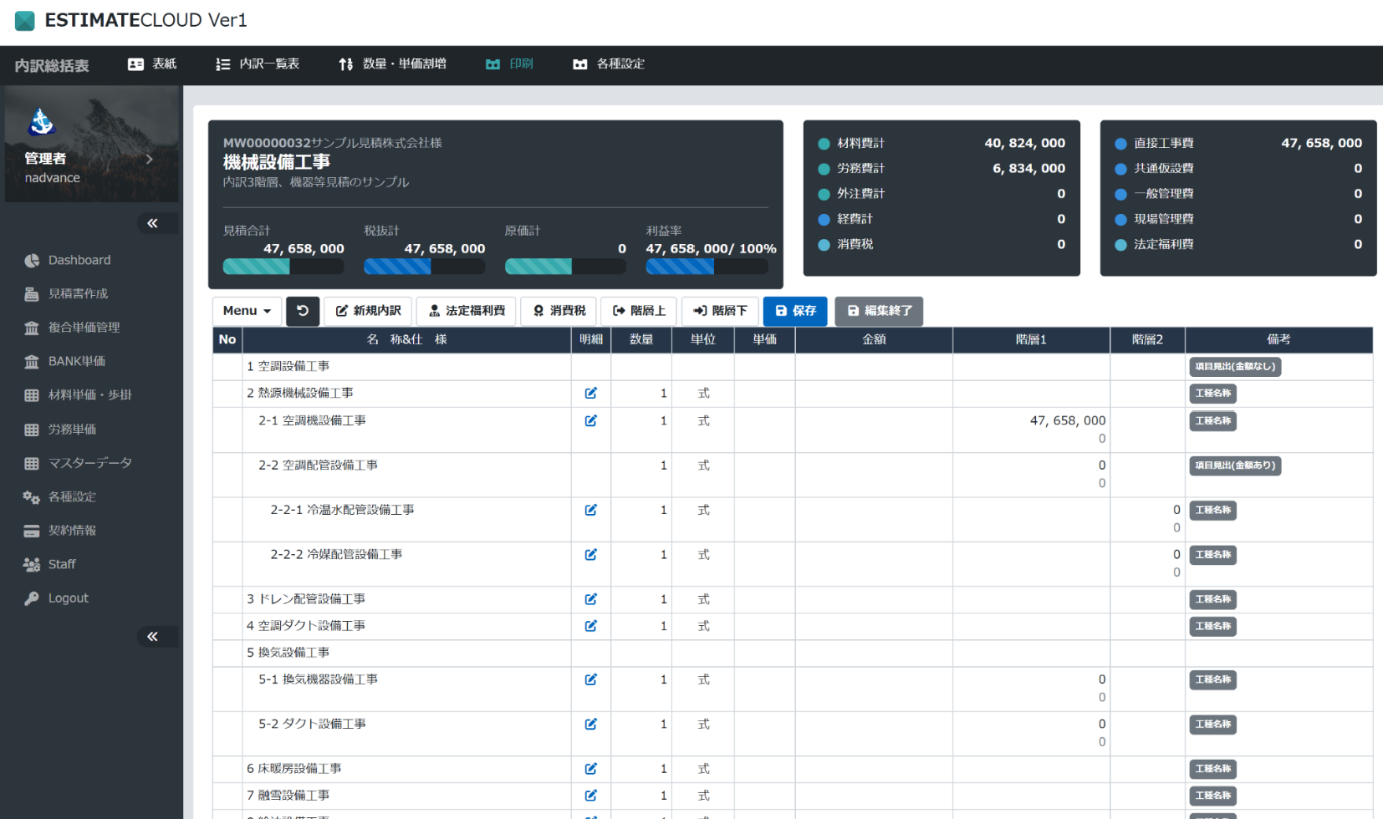Open detail edit icon for 5-1 換気機器設備工事
Screen dimensions: 1383x819
(591, 679)
